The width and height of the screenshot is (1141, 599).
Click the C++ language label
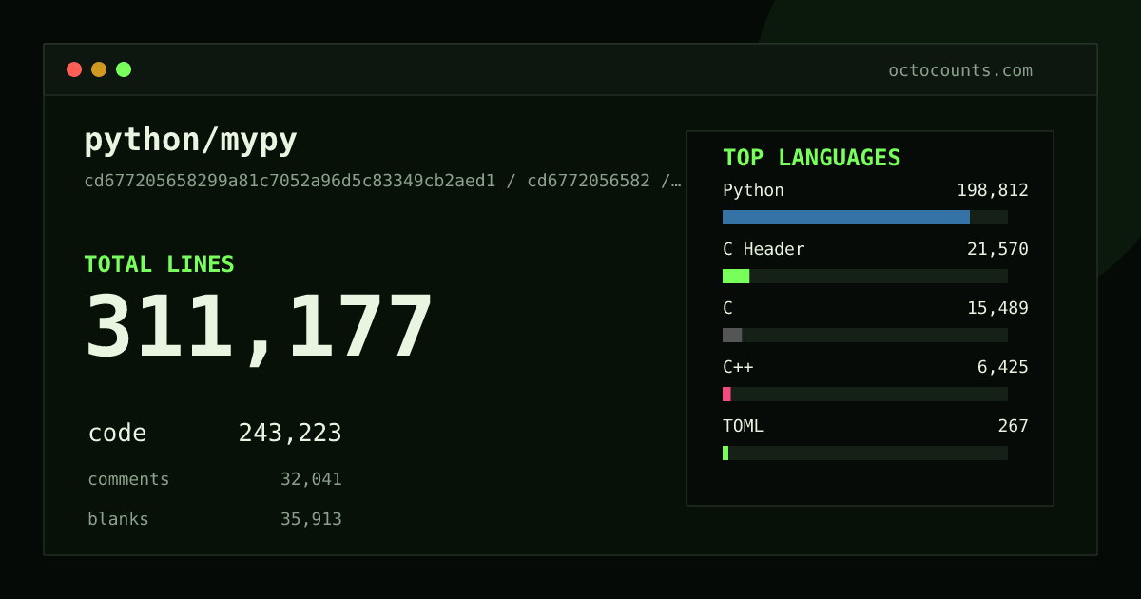click(x=738, y=367)
